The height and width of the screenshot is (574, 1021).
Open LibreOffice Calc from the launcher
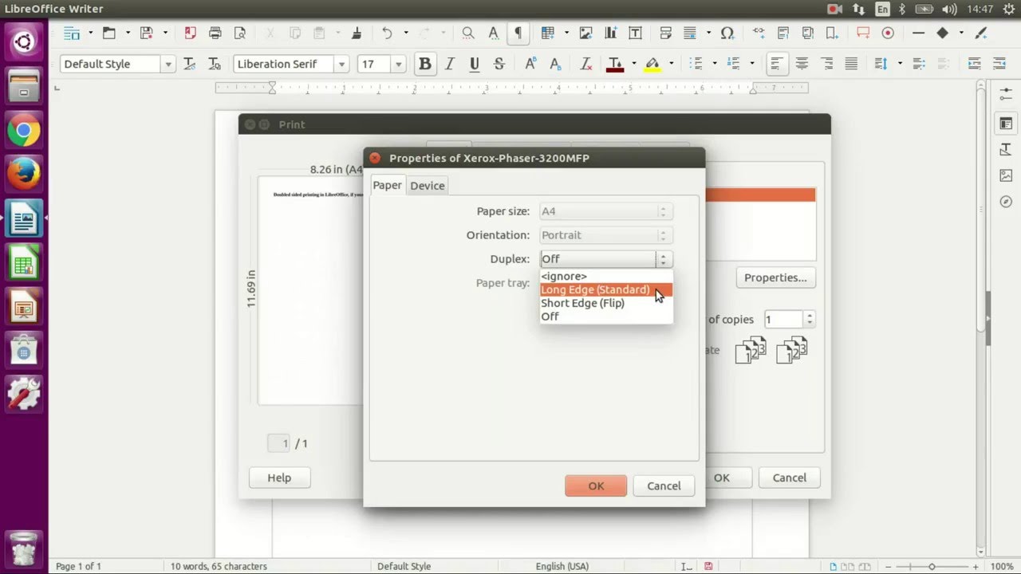point(24,262)
